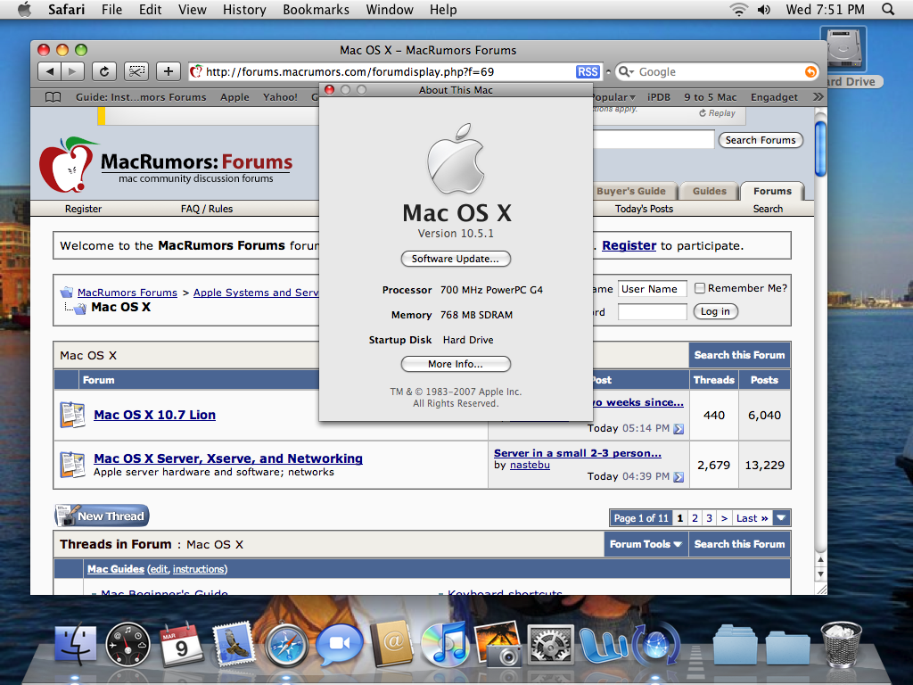
Task: Switch to Buyer's Guide tab
Action: [631, 191]
